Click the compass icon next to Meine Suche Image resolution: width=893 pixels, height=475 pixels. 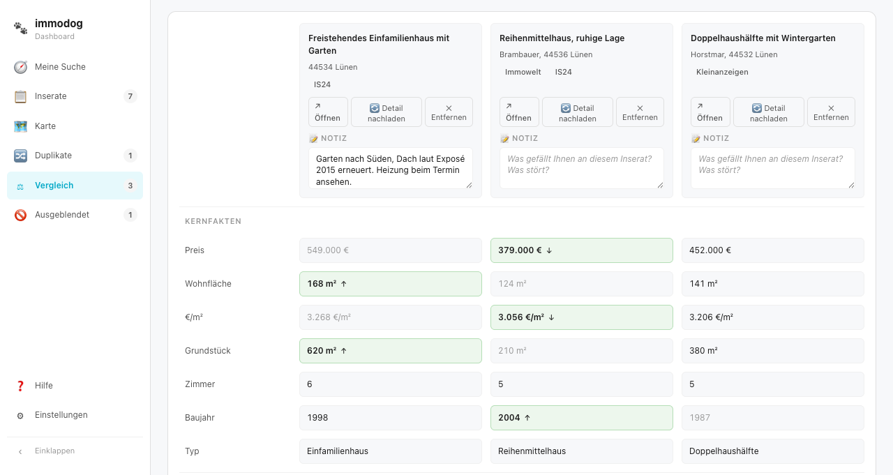pos(20,67)
